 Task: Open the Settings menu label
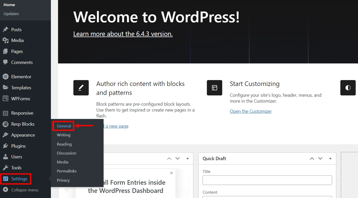(19, 179)
